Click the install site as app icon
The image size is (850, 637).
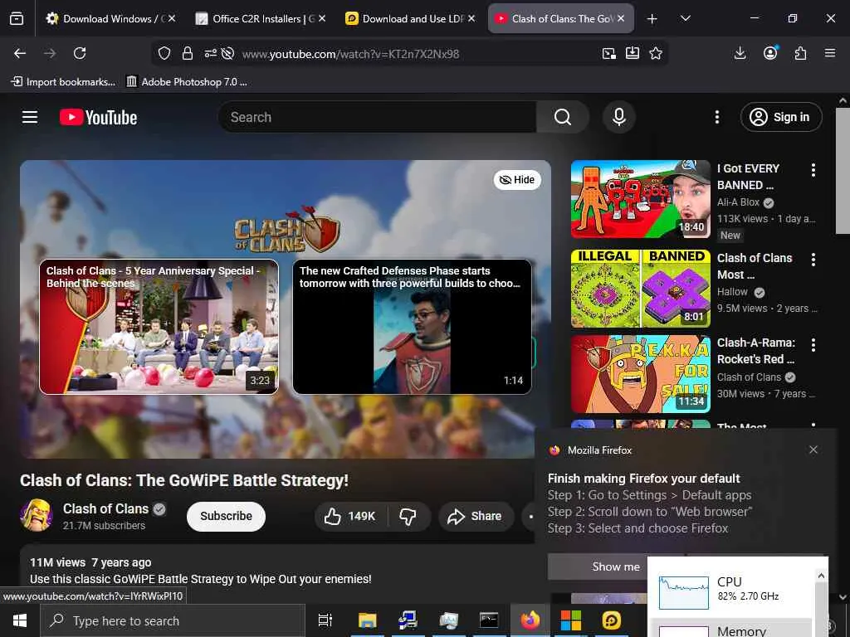coord(632,53)
